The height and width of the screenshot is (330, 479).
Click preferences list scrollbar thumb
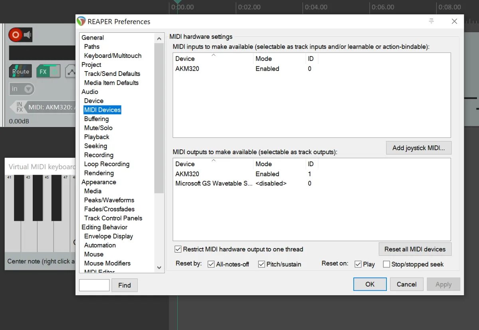[x=159, y=118]
